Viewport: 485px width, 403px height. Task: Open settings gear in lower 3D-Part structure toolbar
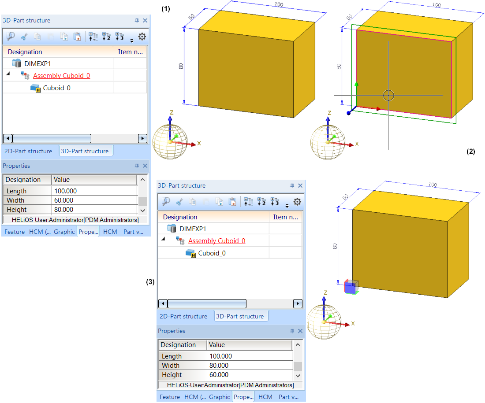pos(297,202)
